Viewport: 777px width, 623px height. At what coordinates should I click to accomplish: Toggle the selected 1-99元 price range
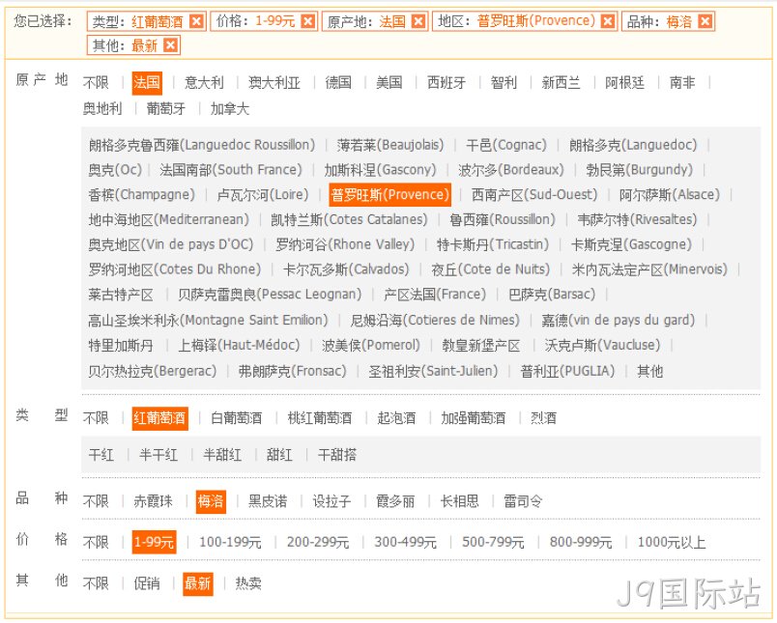click(154, 542)
